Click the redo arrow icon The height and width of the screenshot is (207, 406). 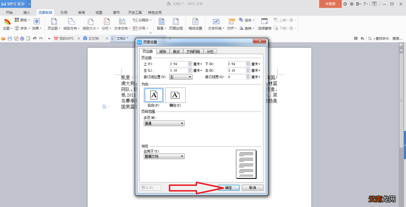point(41,39)
